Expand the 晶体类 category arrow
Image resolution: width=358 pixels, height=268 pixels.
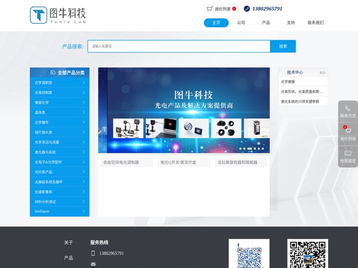(84, 112)
